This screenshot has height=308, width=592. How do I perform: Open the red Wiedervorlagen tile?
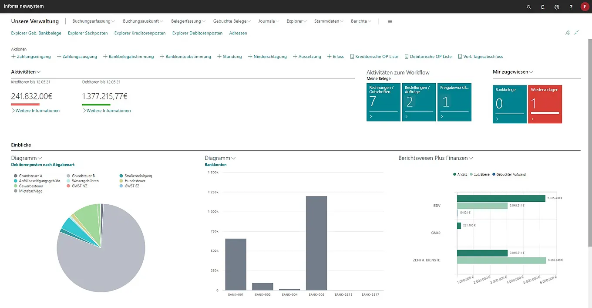[545, 105]
